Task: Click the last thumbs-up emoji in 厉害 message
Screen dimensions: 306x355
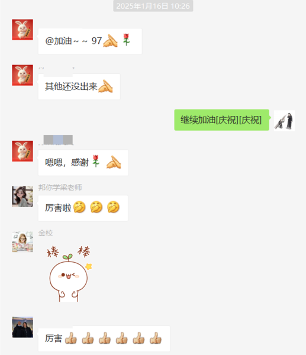Action: click(156, 338)
